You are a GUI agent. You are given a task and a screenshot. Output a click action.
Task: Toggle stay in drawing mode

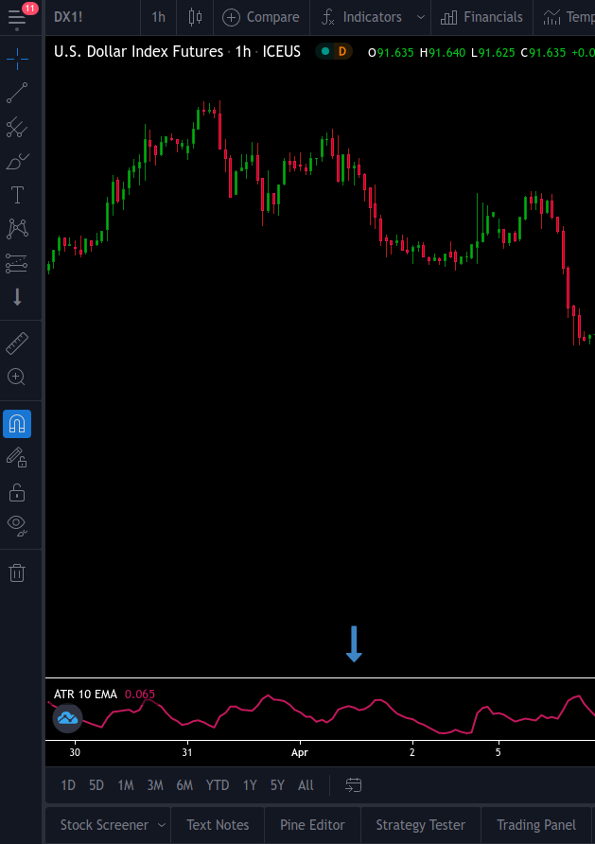17,458
